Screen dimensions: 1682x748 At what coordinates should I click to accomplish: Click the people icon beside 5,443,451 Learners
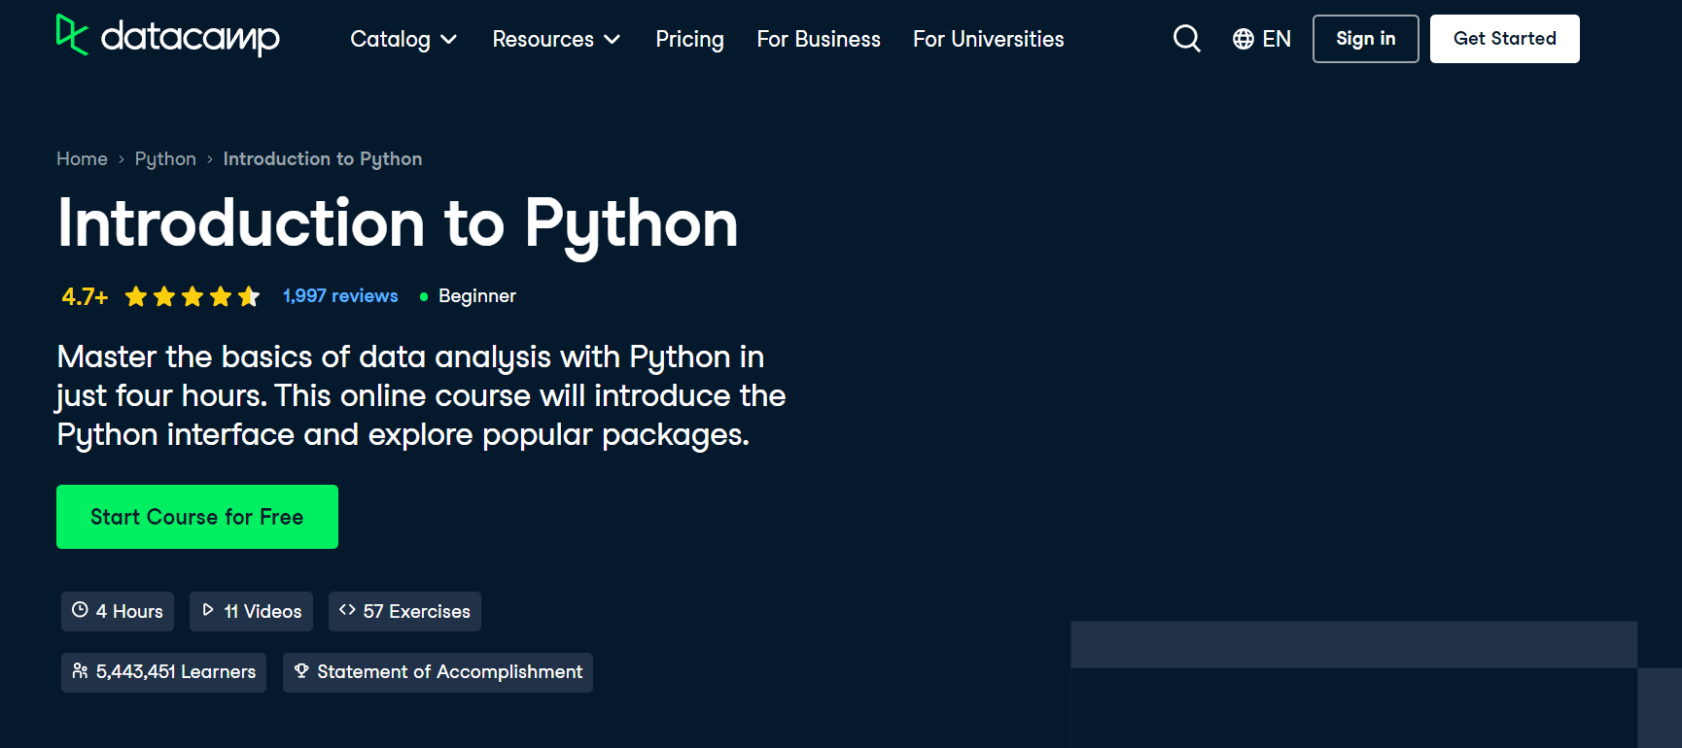[x=80, y=671]
